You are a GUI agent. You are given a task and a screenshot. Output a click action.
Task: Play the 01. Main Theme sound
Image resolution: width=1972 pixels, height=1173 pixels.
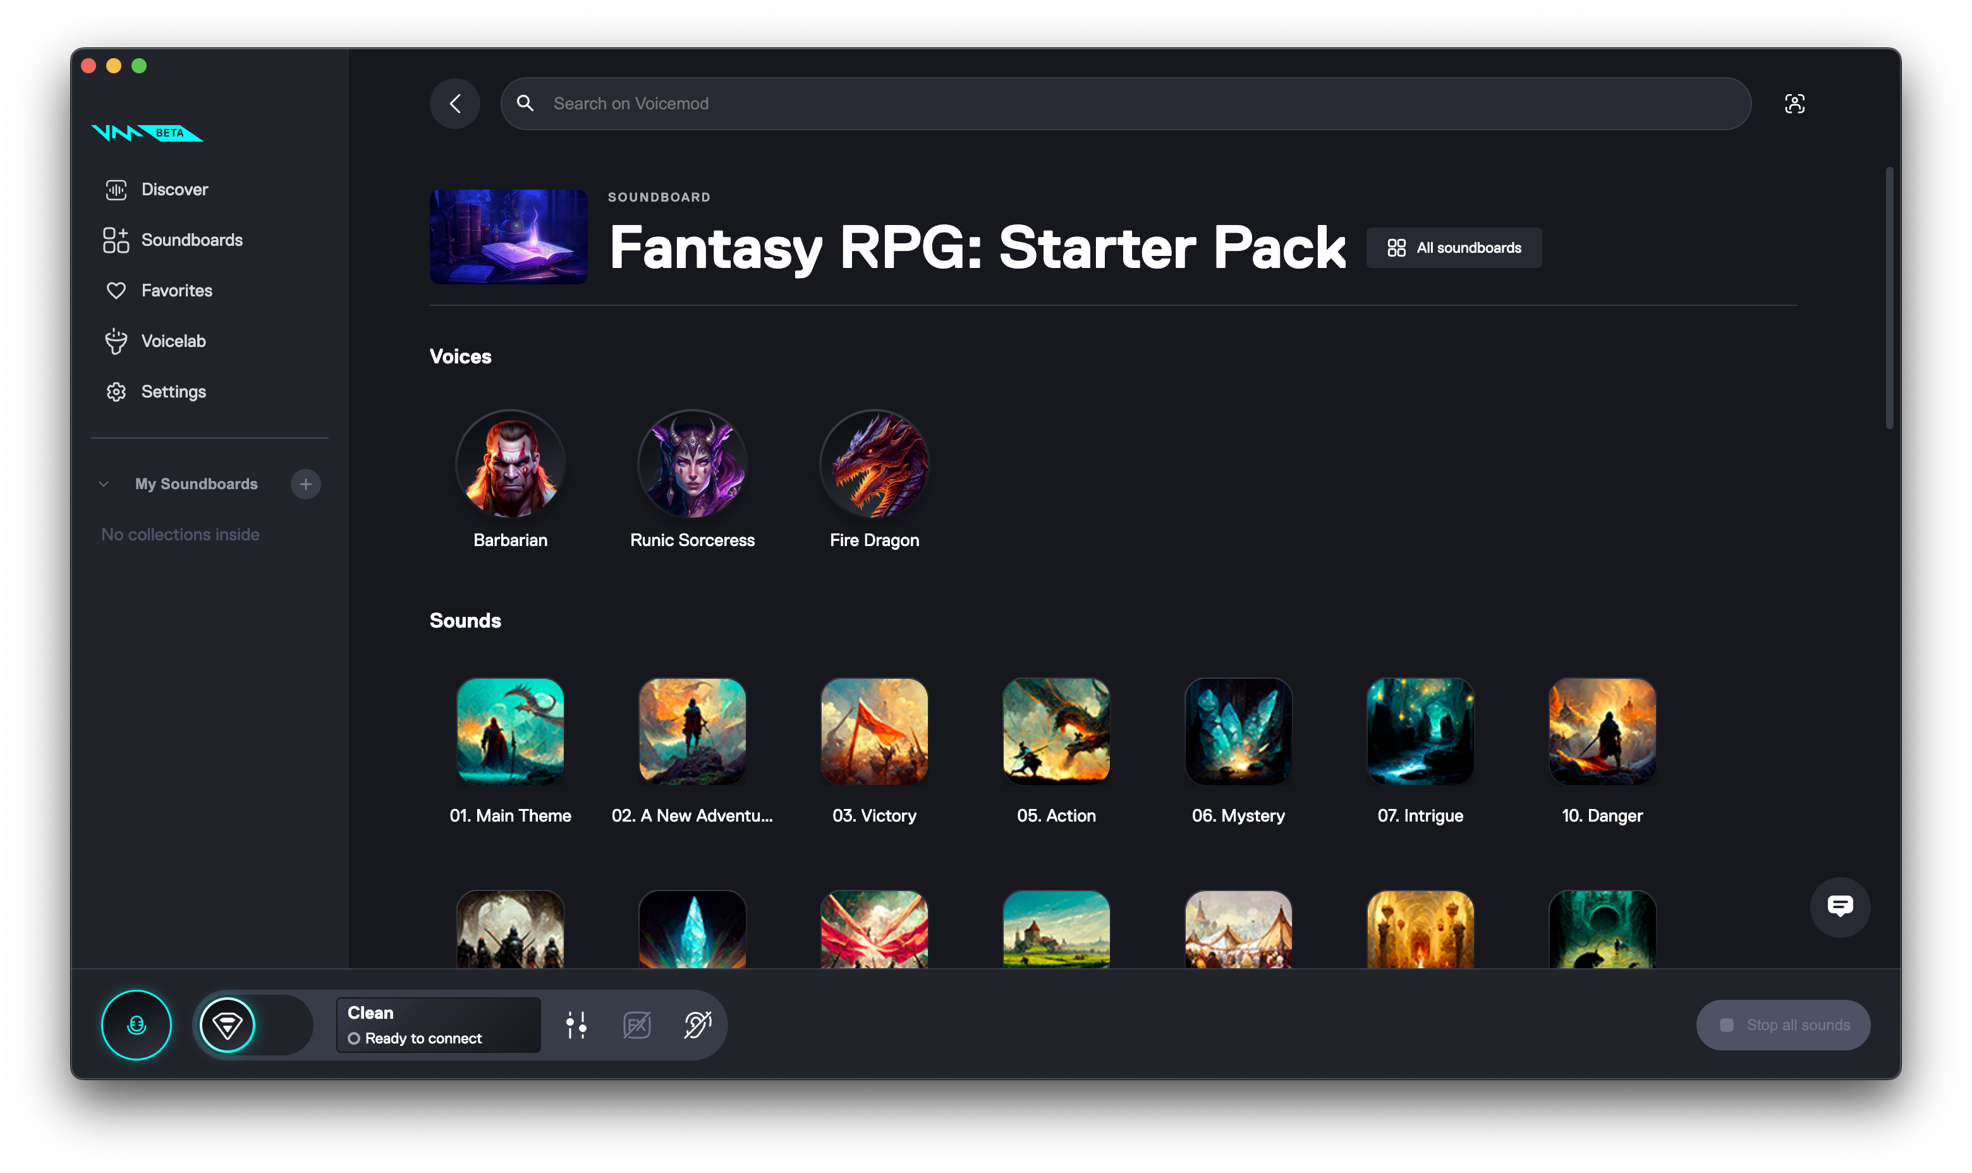pyautogui.click(x=511, y=731)
